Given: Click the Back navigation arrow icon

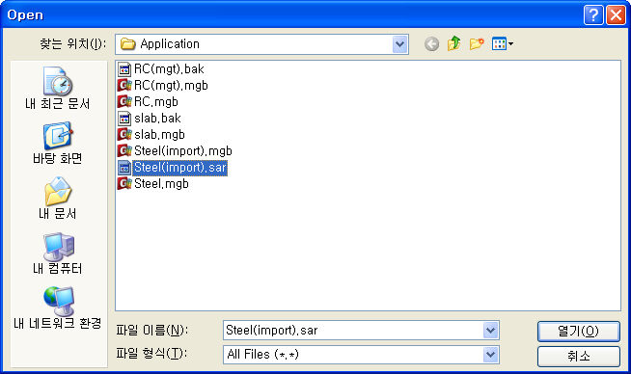Looking at the screenshot, I should coord(431,43).
